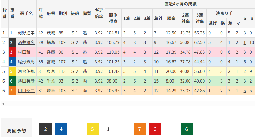Click red car number 3 badge in table

click(x=11, y=52)
